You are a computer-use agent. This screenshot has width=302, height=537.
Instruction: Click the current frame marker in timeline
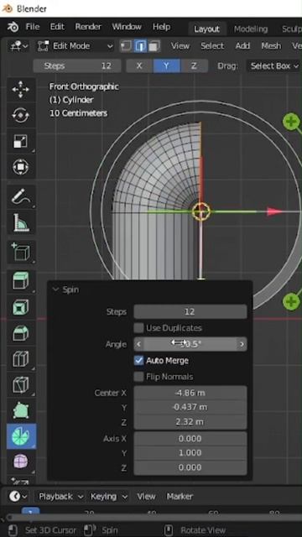point(30,511)
